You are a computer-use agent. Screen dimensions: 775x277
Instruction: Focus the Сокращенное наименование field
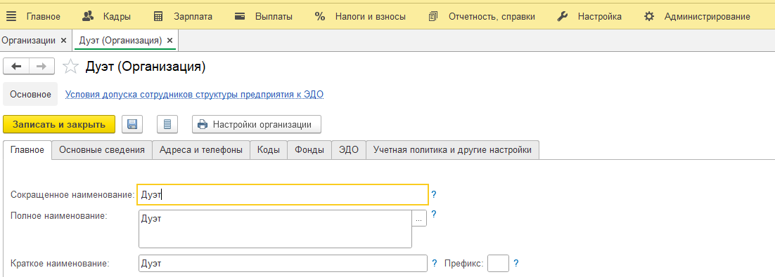pos(283,195)
